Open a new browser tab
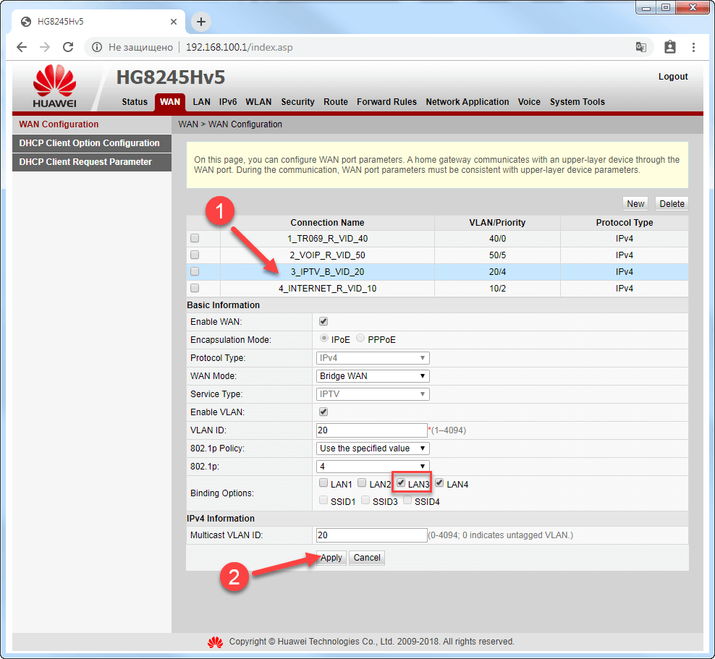Viewport: 715px width, 659px height. pos(201,22)
